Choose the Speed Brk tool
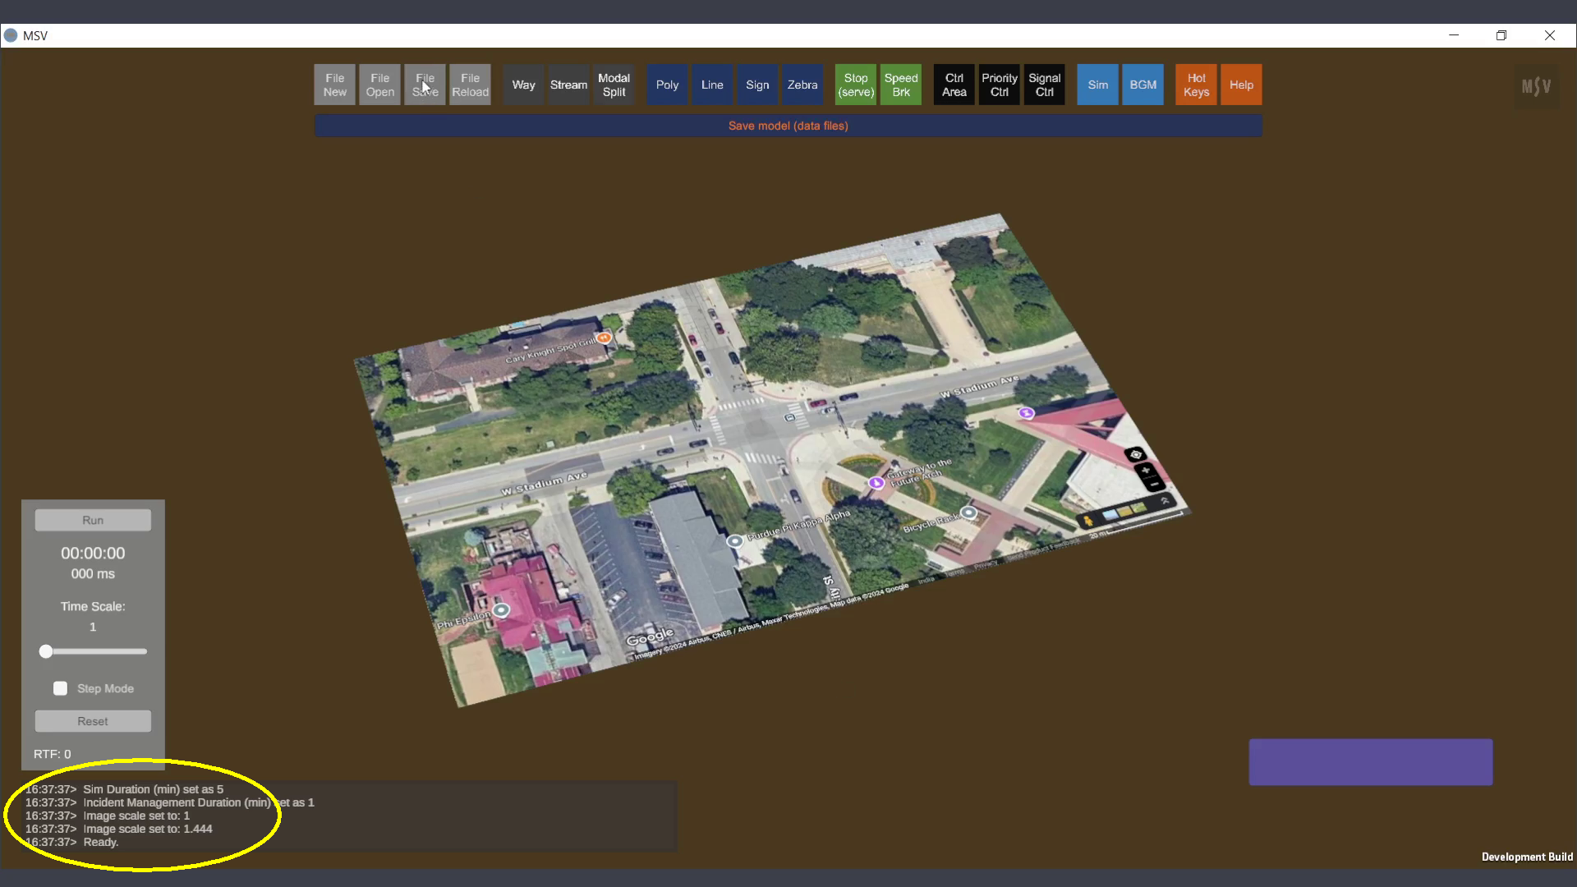 901,85
